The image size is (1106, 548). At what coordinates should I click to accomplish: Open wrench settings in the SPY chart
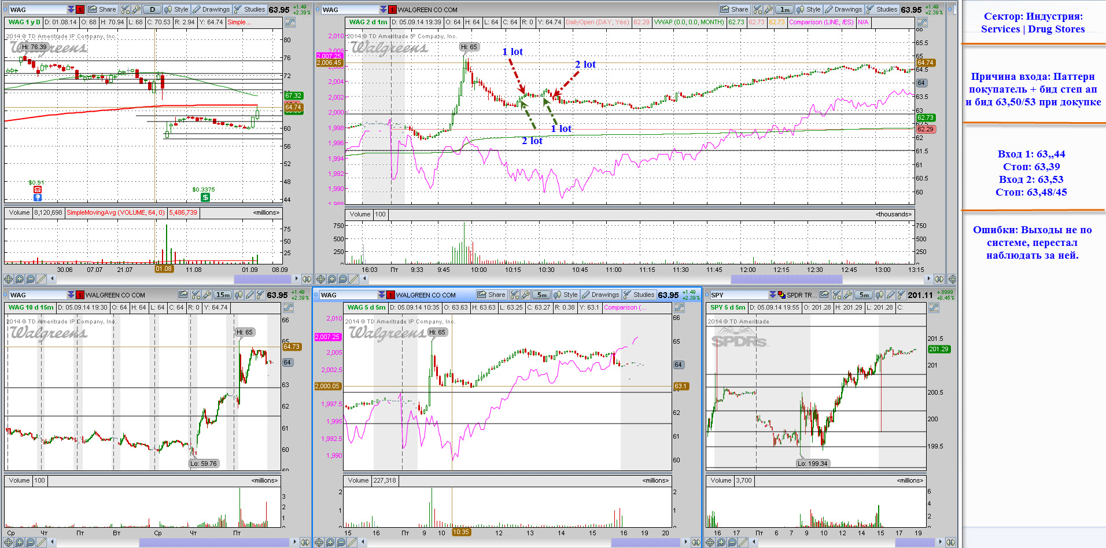pyautogui.click(x=847, y=295)
